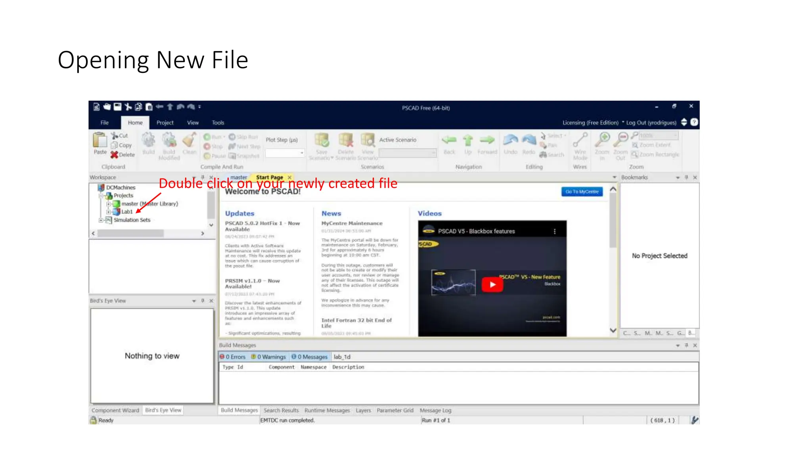Toggle the 0 Warnings filter
812x456 pixels.
point(269,357)
